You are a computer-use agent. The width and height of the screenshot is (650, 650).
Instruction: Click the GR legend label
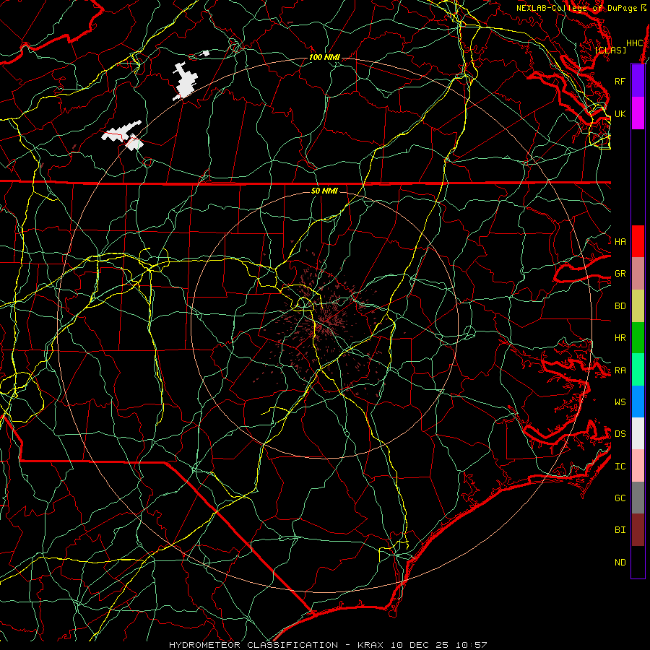(620, 274)
